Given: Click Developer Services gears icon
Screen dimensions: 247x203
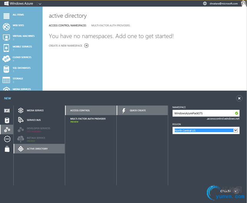Looking at the screenshot, I should point(21,129).
